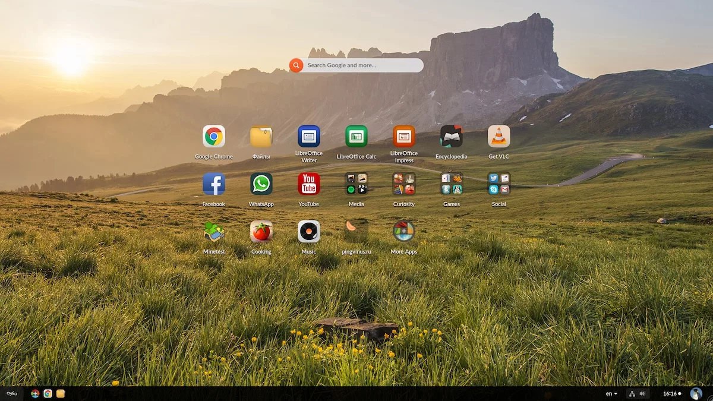Viewport: 713px width, 401px height.
Task: Expand the Media app folder
Action: pos(356,184)
